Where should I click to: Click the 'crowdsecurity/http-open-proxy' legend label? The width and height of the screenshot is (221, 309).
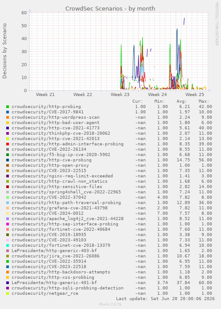[x=50, y=165]
